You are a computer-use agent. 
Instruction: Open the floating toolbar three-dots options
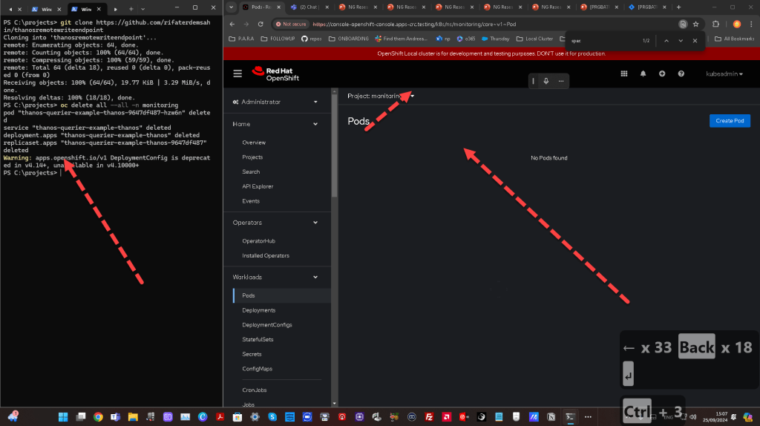(561, 81)
